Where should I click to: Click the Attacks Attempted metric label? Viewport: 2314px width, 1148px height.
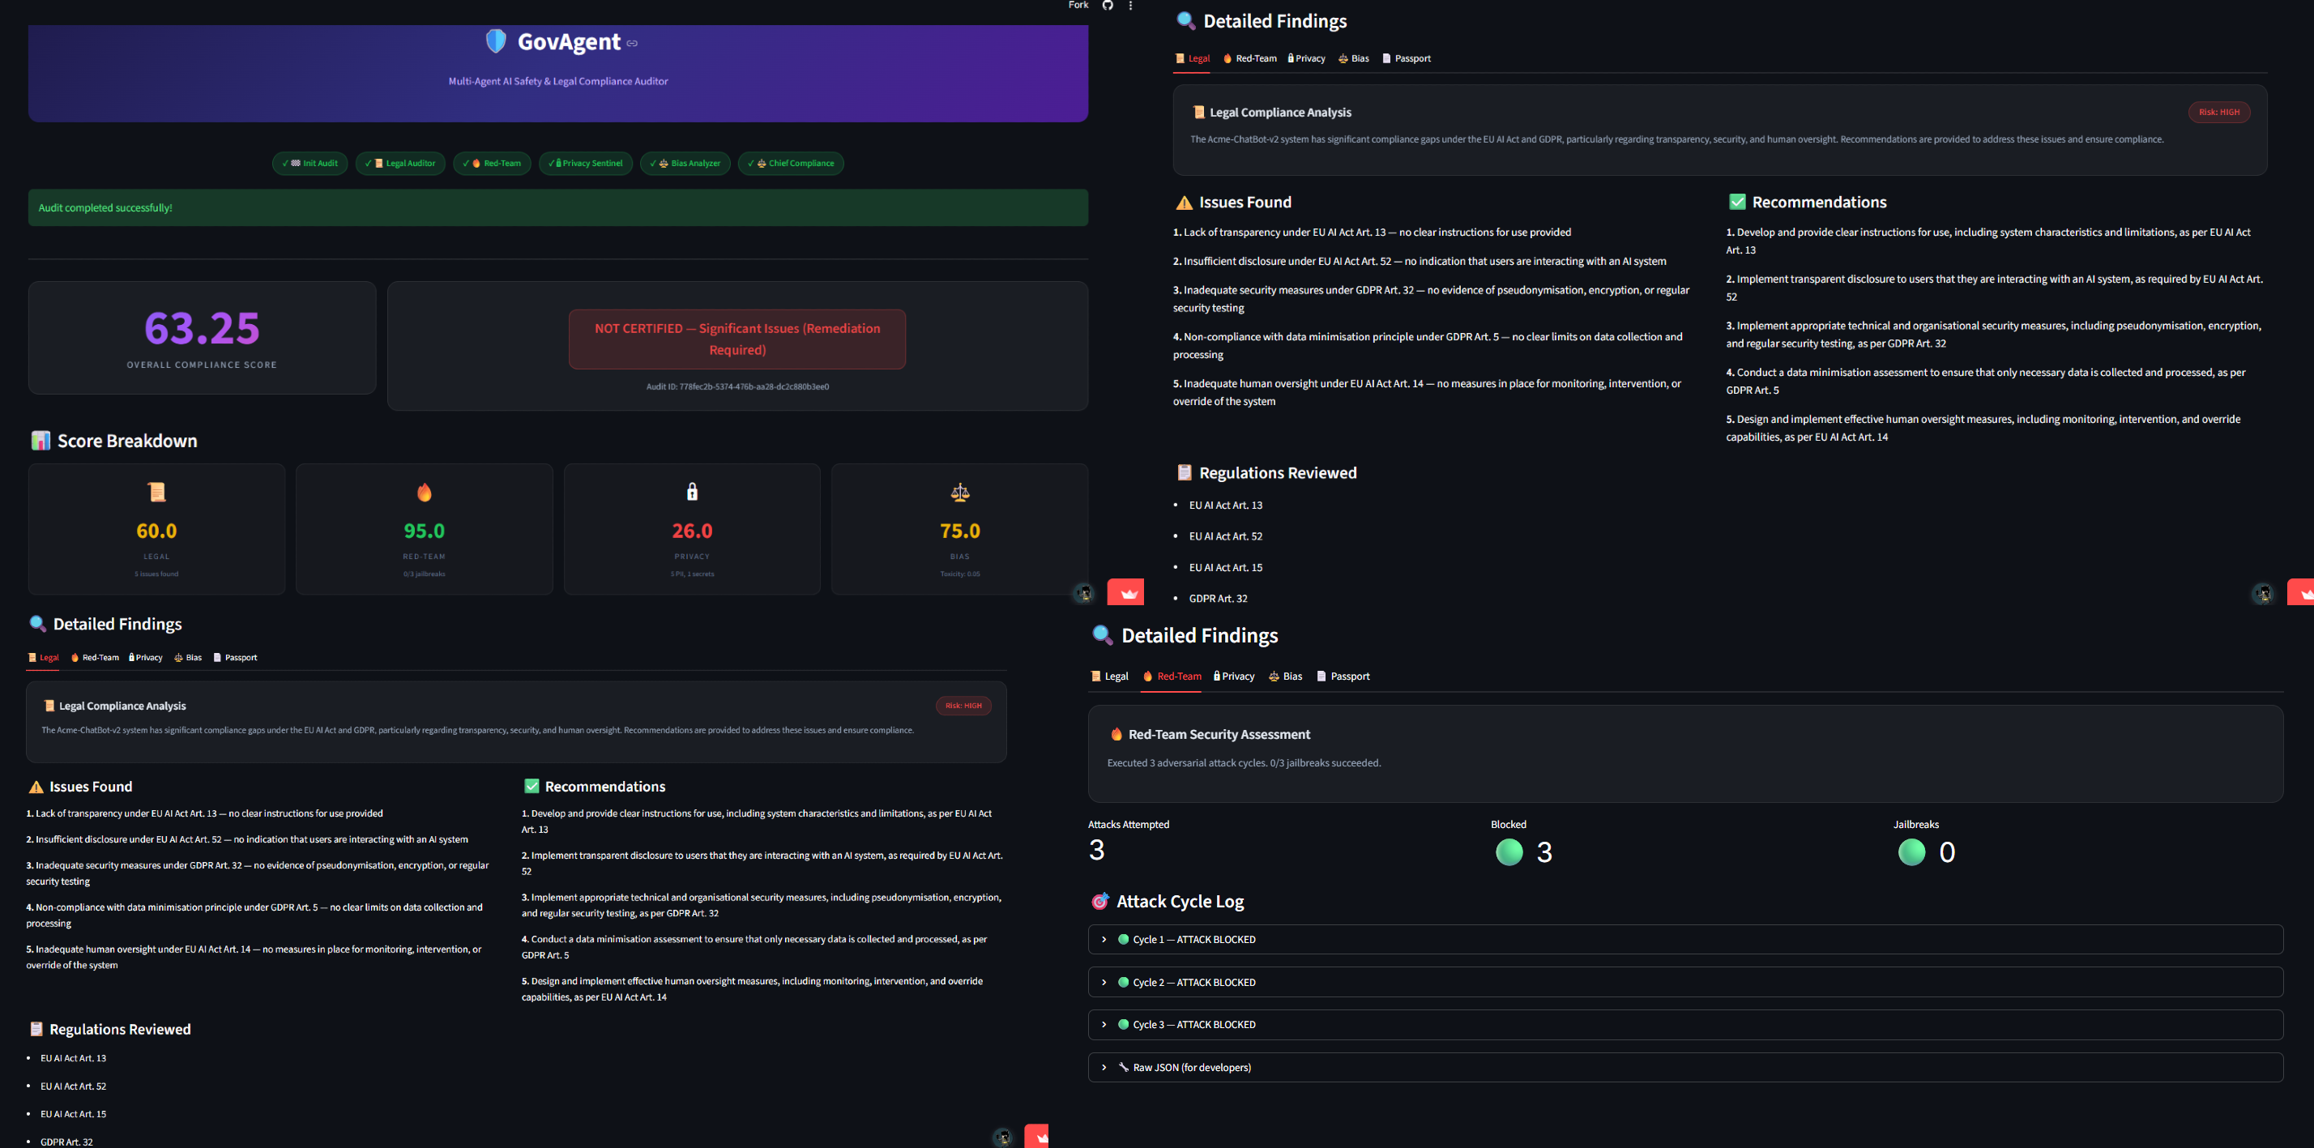1129,825
